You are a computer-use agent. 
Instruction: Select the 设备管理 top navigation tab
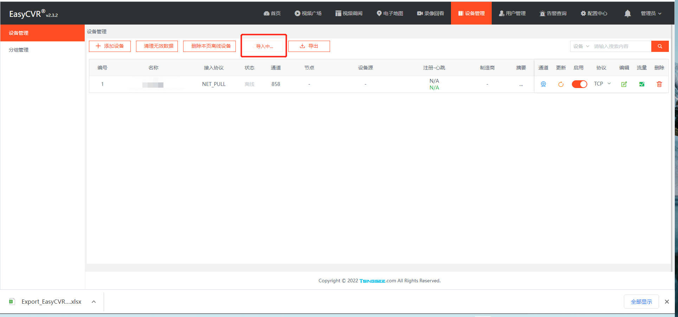[x=471, y=13]
